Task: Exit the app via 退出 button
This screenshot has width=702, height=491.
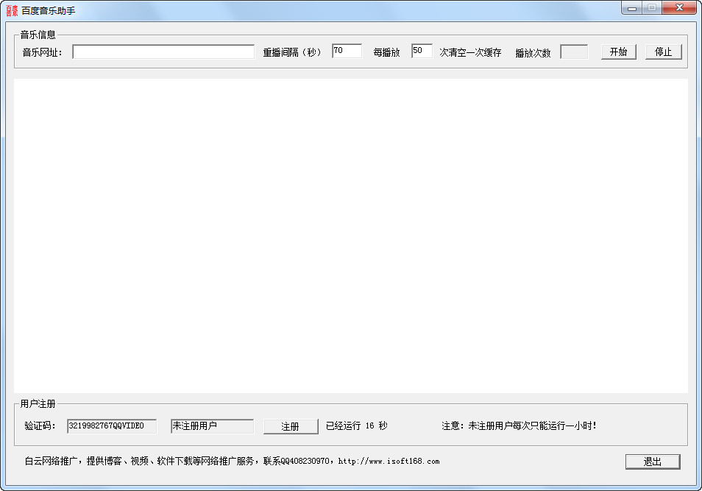Action: coord(652,462)
